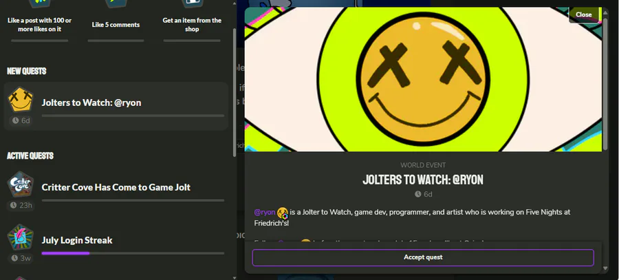
Task: Click the WORLD EVENT label
Action: click(423, 165)
